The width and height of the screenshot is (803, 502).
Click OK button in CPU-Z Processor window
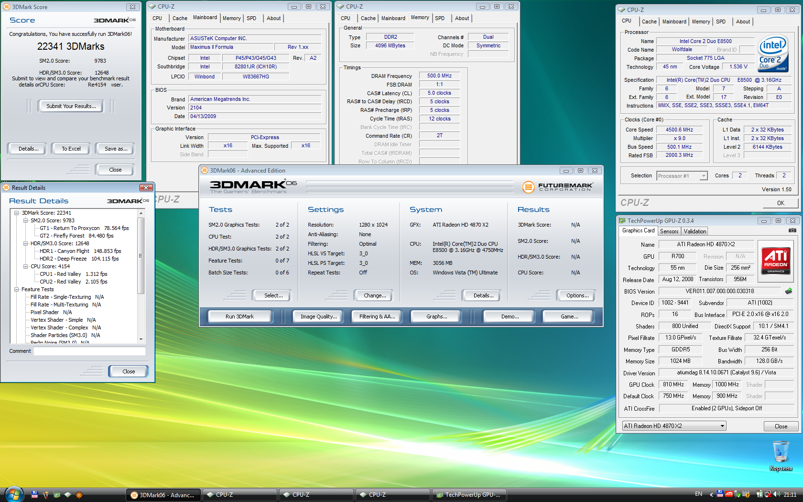pos(780,203)
